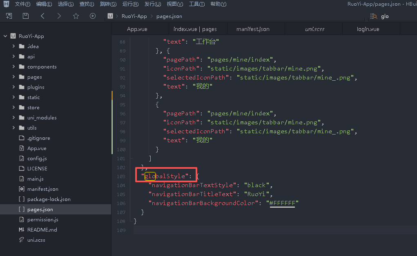Open the 工具(T) menu
The height and width of the screenshot is (256, 417).
coord(196,4)
